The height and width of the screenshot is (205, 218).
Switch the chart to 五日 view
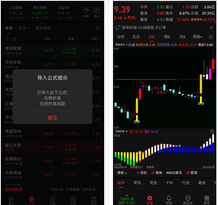[x=136, y=37]
